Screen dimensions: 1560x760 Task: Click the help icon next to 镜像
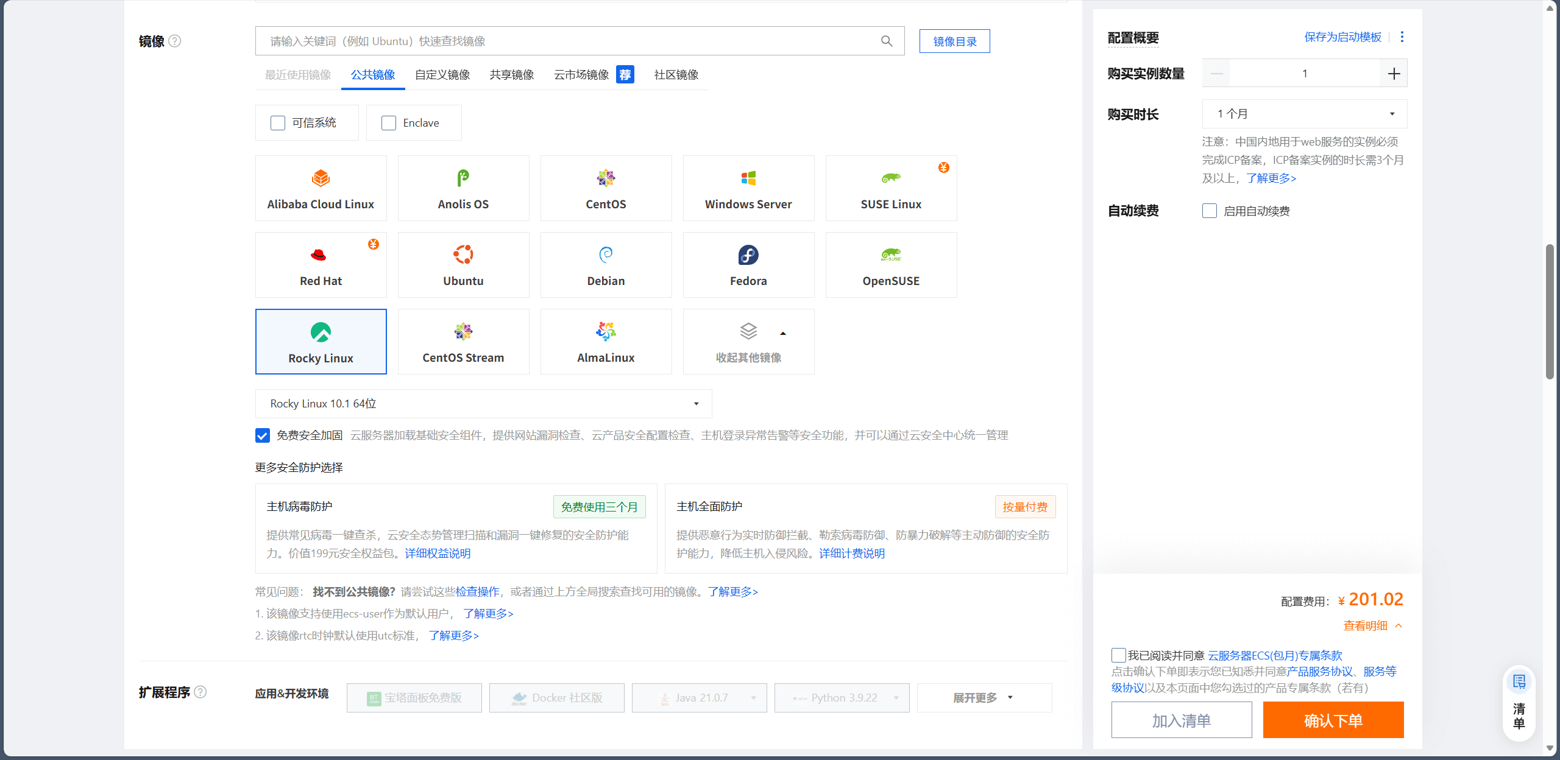175,41
